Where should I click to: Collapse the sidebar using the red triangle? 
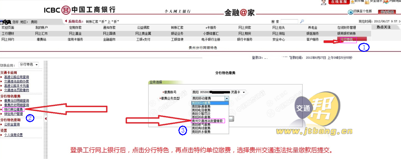coord(46,119)
